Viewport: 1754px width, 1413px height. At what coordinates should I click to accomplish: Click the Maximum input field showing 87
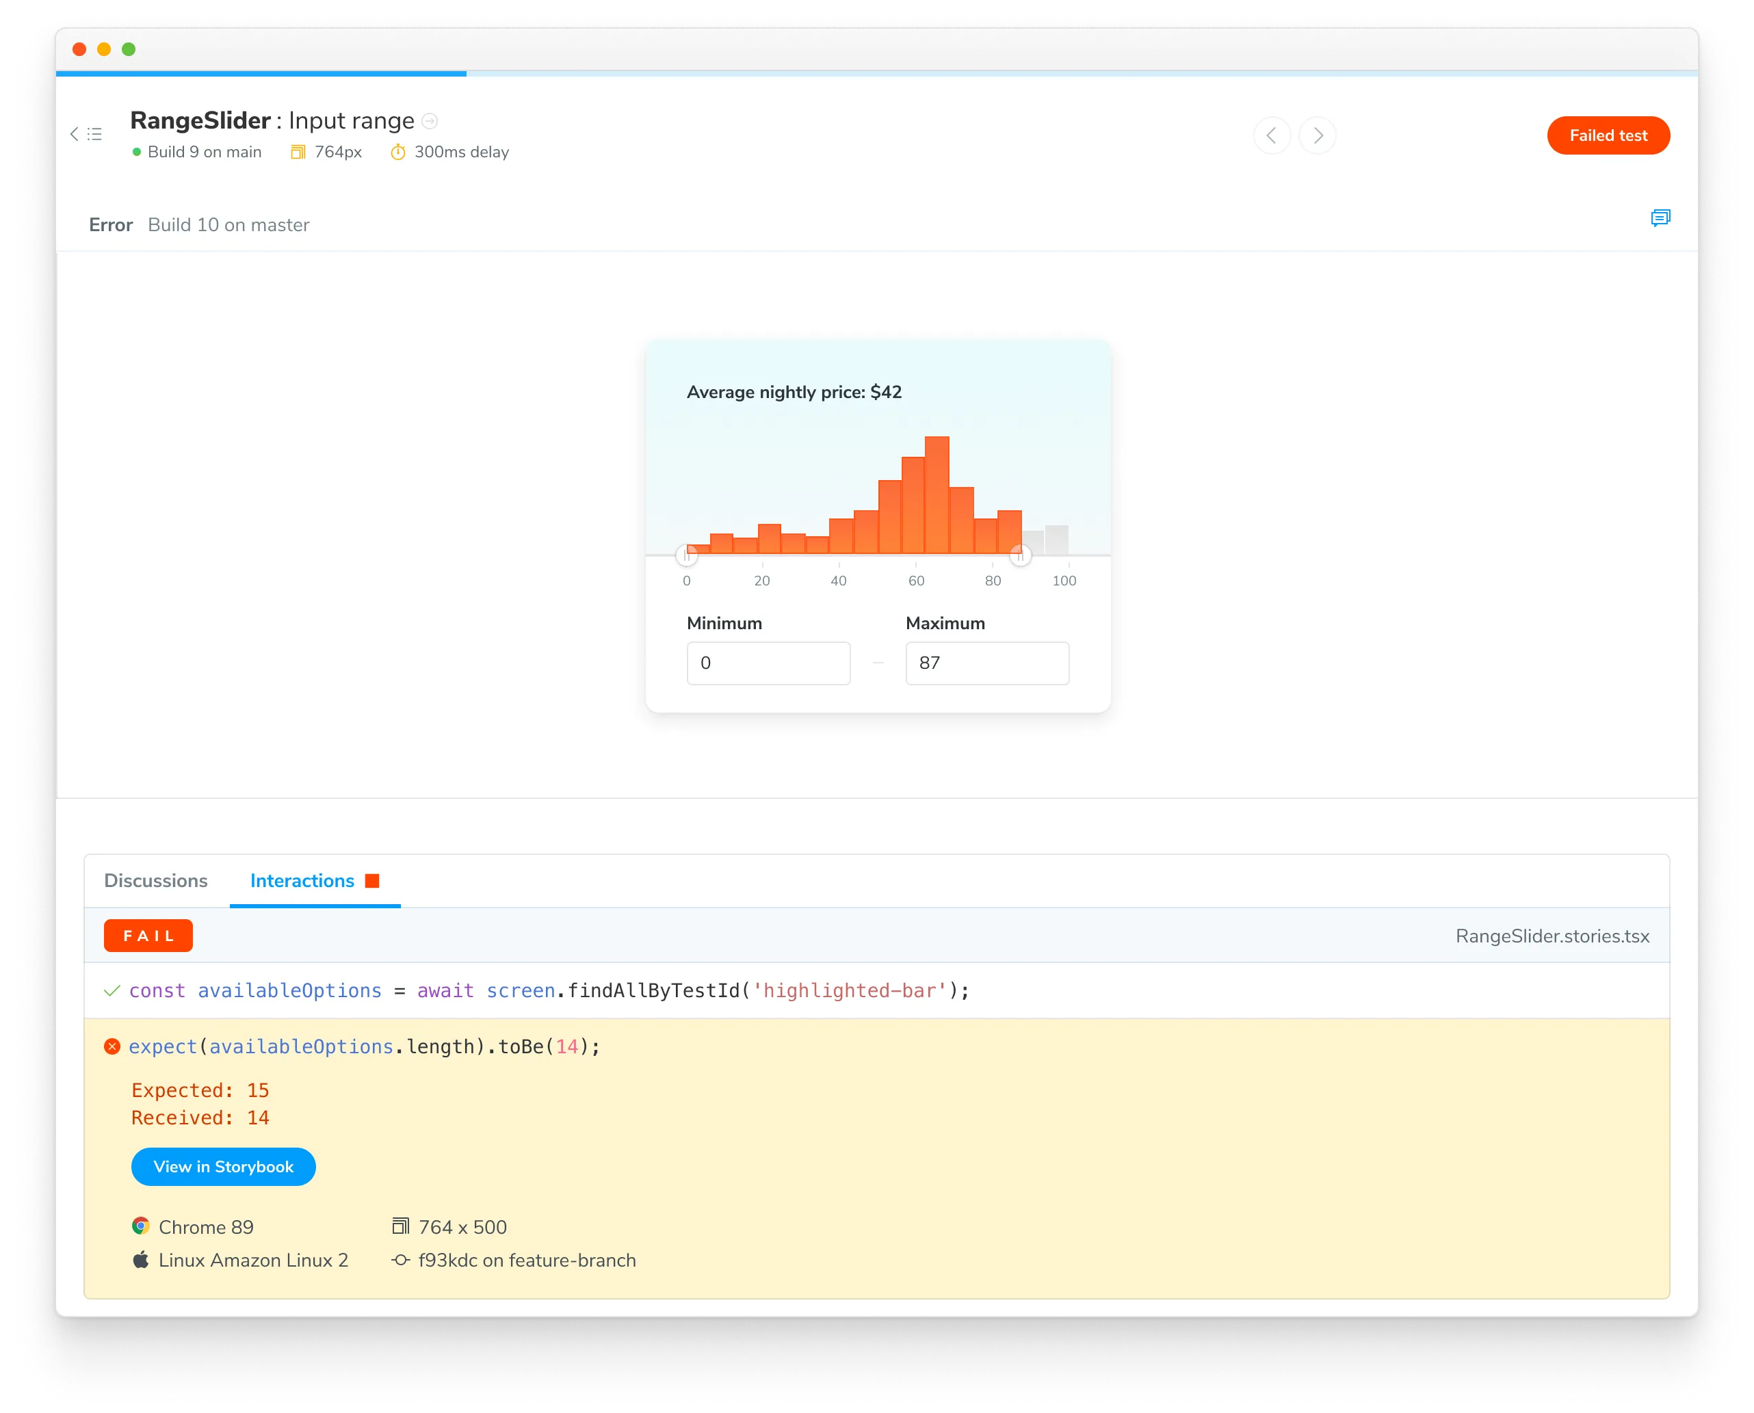(x=986, y=663)
